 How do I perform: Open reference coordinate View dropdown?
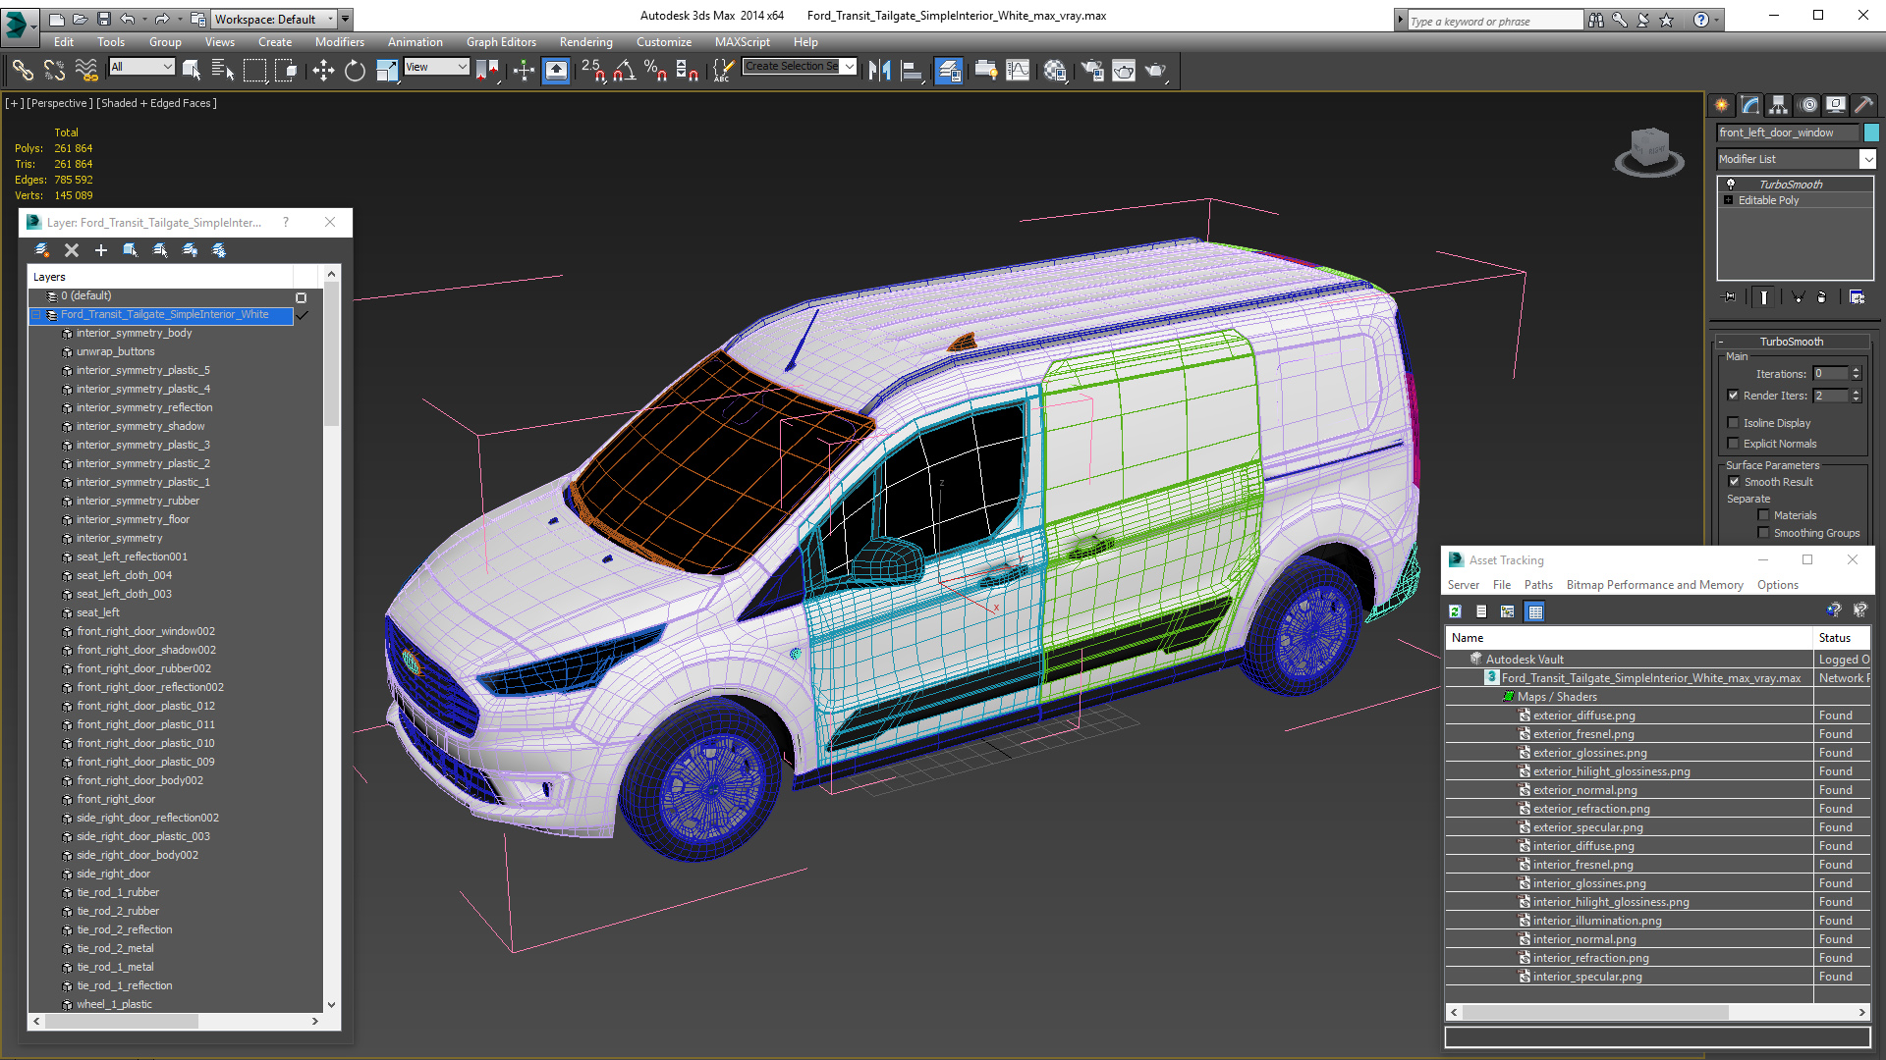(436, 67)
